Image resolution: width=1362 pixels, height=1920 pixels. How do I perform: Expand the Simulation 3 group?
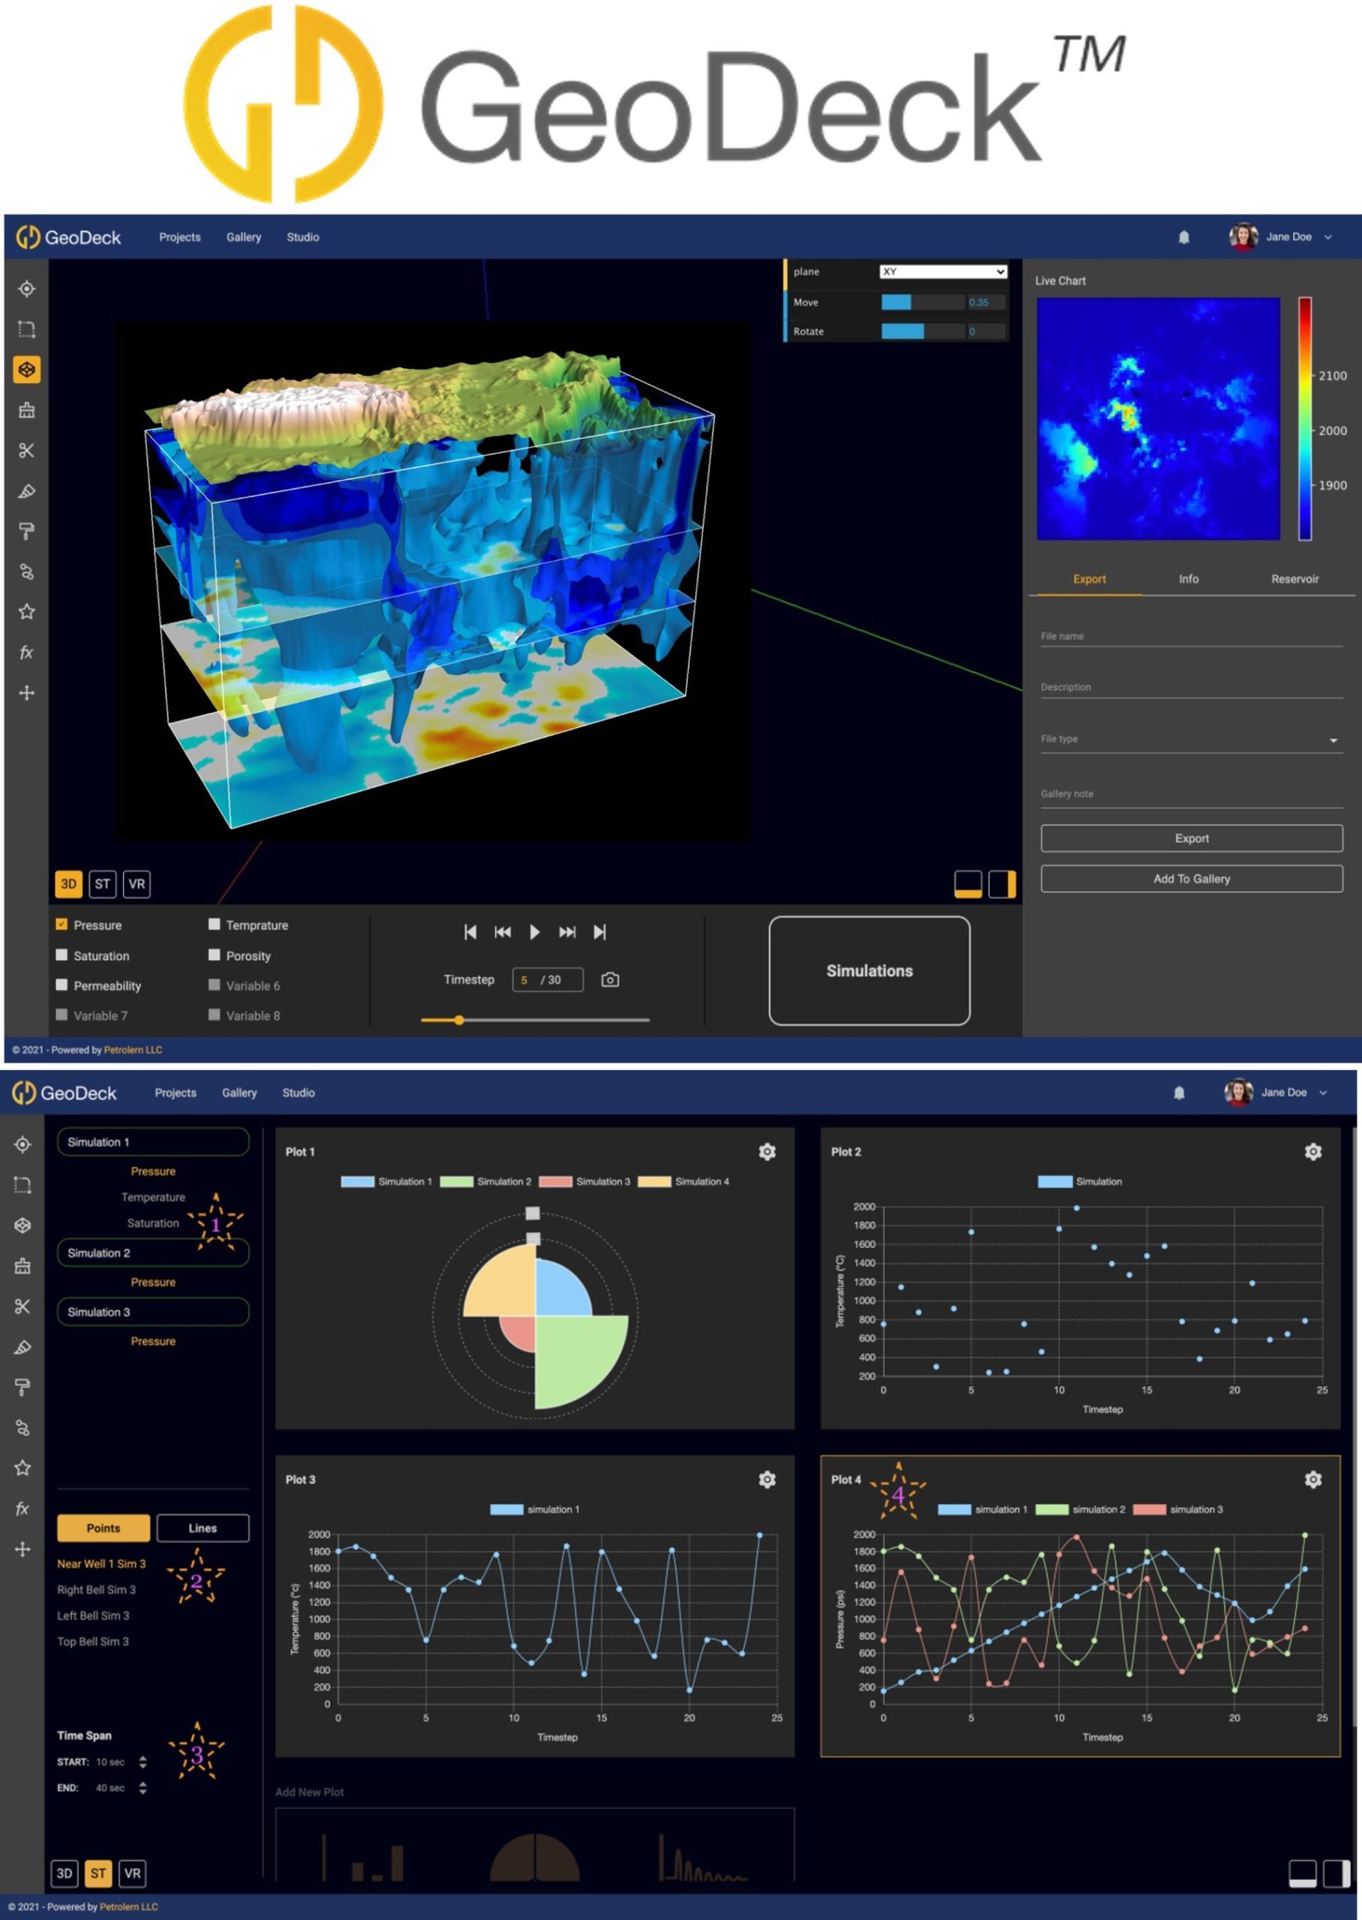153,1312
